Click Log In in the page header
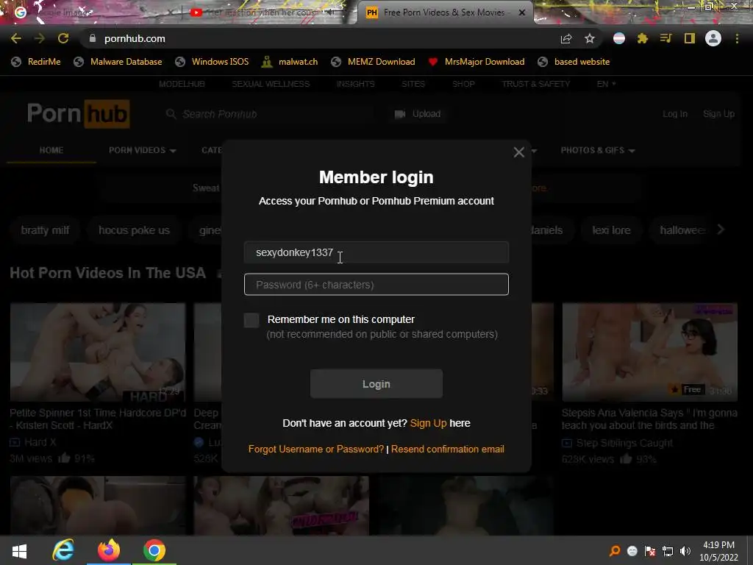Screen dimensions: 753x565 675,114
